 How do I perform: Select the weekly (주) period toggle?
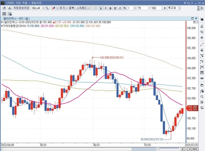tap(106, 8)
